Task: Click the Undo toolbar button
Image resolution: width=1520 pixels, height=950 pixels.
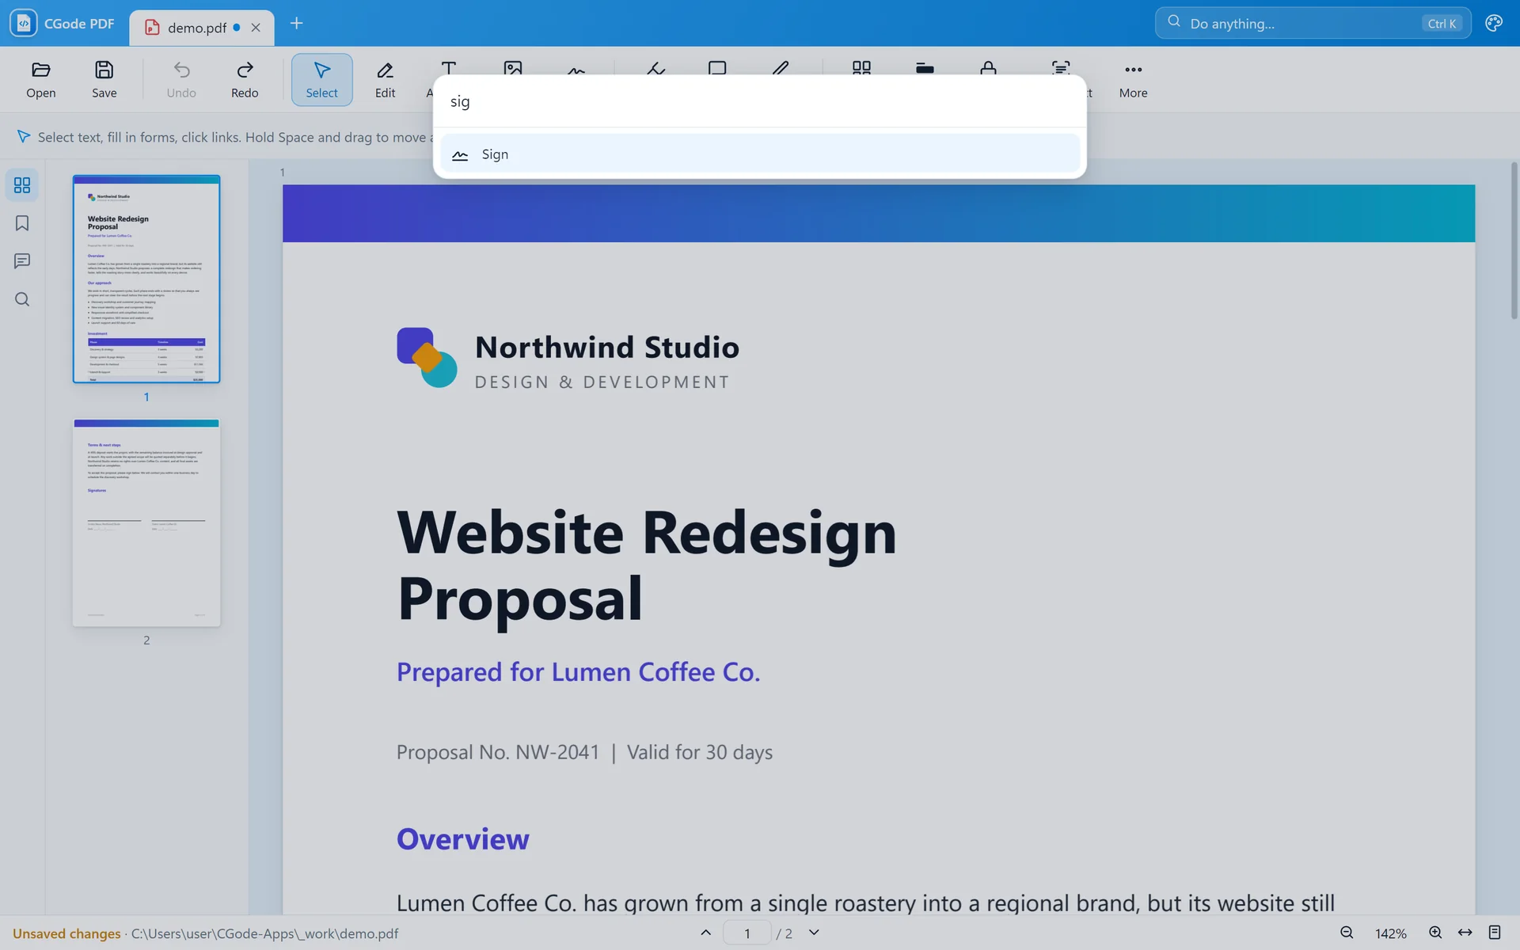Action: click(x=181, y=79)
